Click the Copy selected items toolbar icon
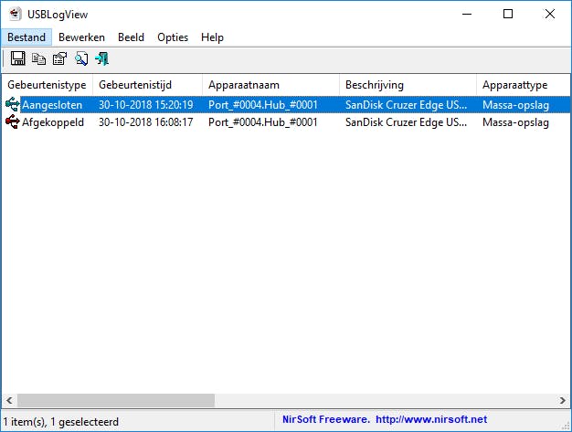Viewport: 572px width, 432px height. pyautogui.click(x=38, y=59)
